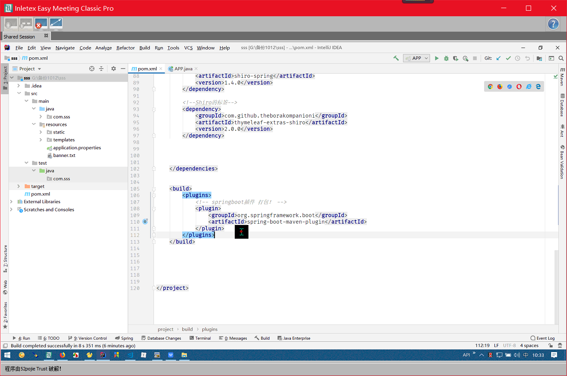Open the Navigate menu
The width and height of the screenshot is (567, 376).
65,48
